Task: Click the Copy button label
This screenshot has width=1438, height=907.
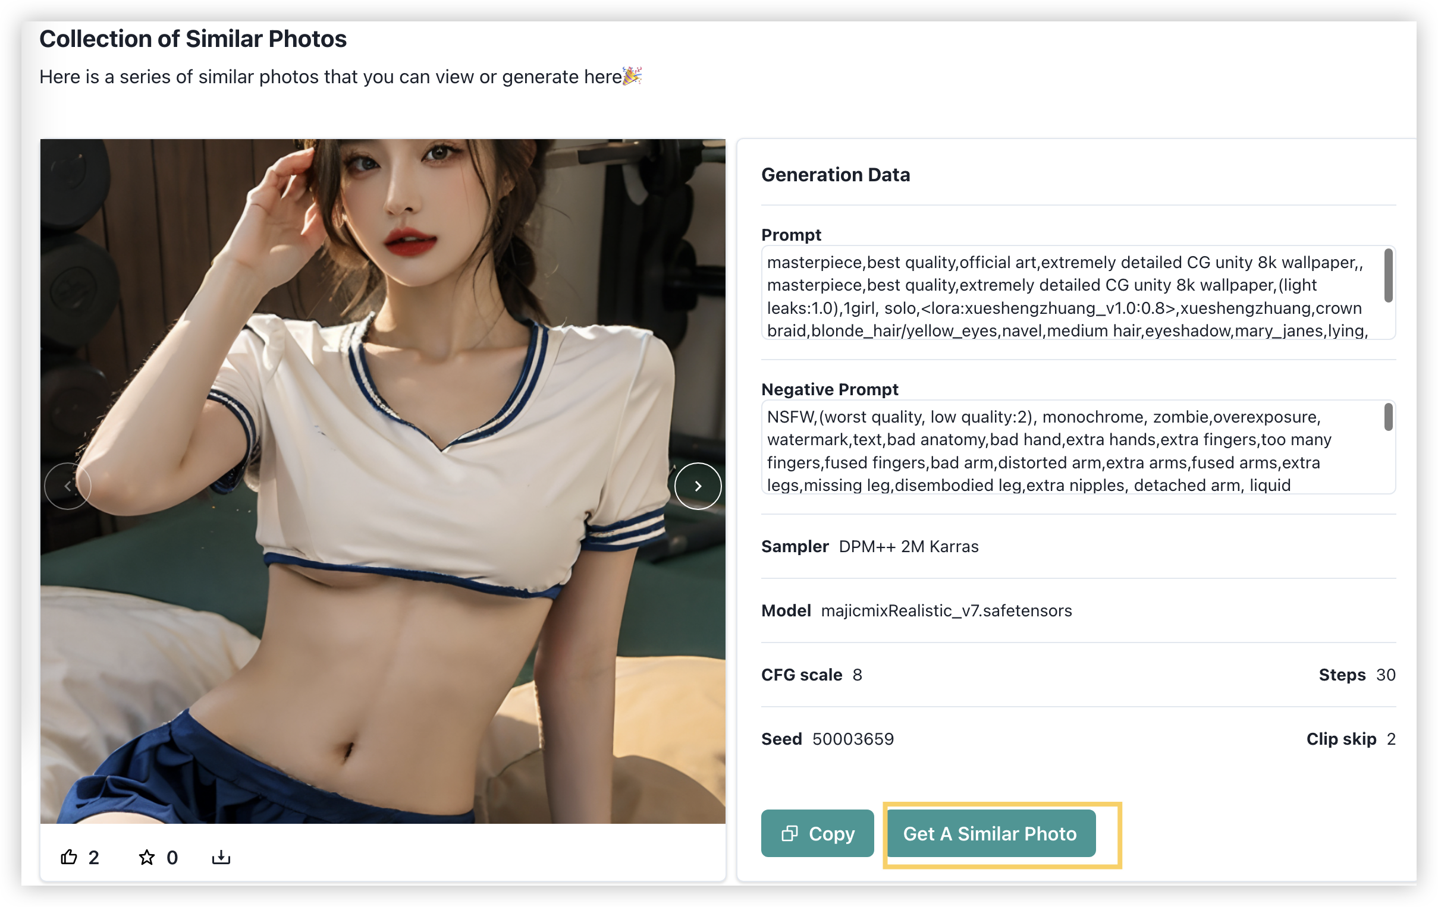Action: (831, 833)
